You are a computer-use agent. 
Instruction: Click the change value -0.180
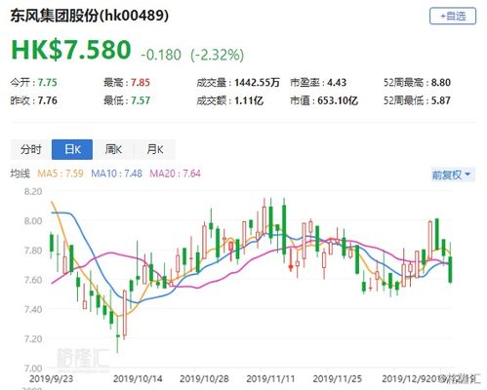[x=161, y=55]
